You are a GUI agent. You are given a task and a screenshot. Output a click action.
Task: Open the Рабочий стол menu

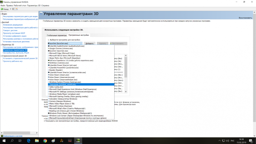[20, 5]
